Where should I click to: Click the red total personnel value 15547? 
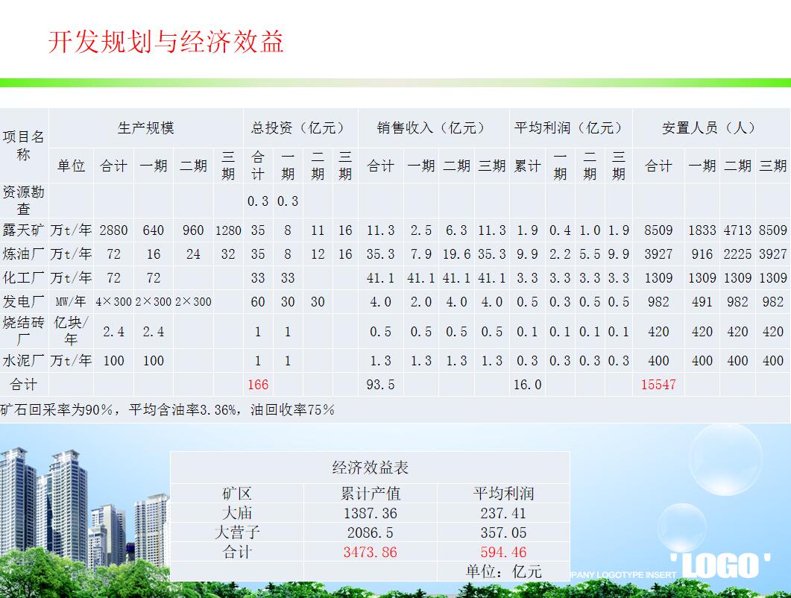tap(658, 385)
